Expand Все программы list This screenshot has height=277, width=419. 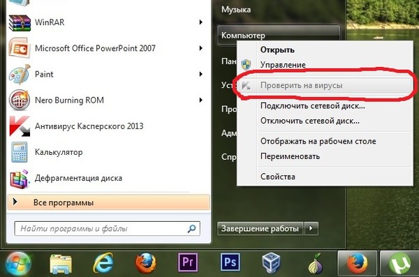tap(108, 202)
